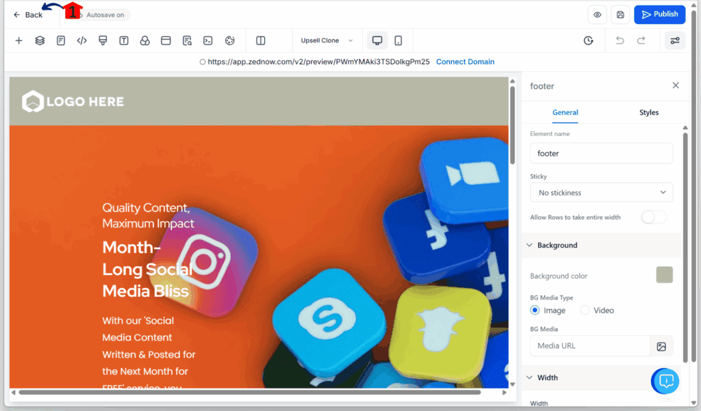Click the Connect Domain link
Viewport: 701px width, 411px height.
point(465,62)
